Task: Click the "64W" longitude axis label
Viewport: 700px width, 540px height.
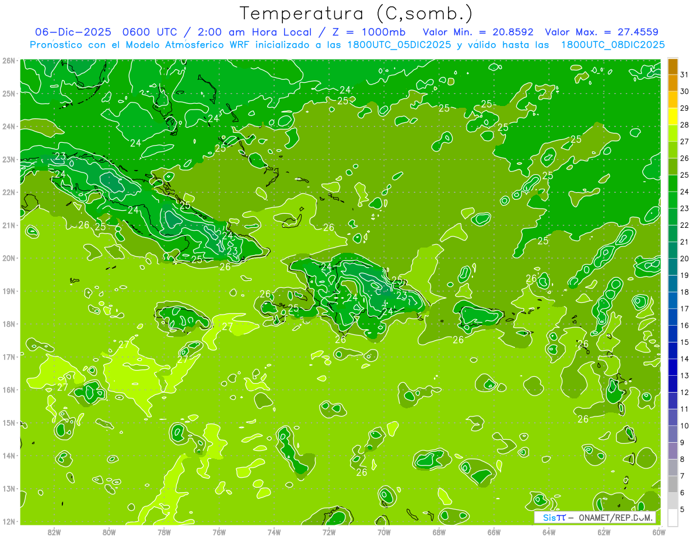Action: tap(549, 531)
